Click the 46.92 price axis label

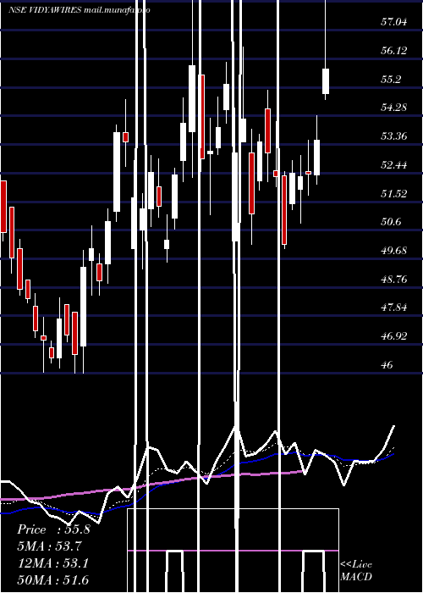click(x=394, y=336)
